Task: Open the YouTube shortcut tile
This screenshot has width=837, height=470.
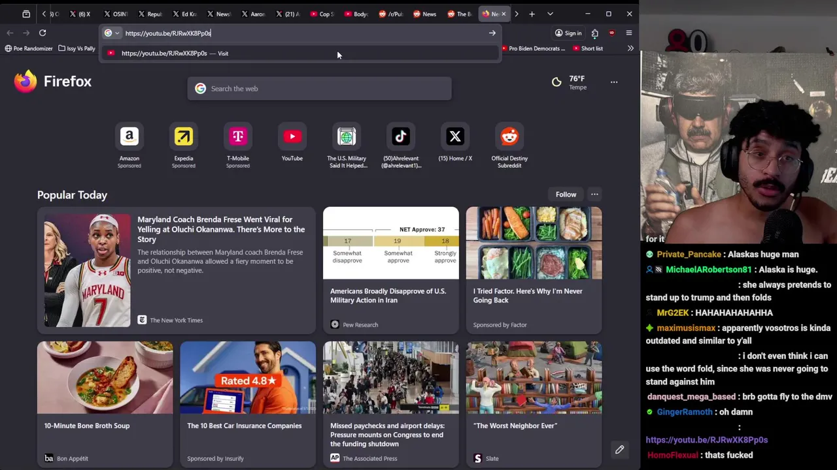Action: 292,144
